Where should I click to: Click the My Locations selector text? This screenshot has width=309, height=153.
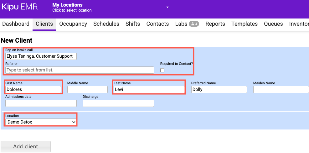tap(72, 7)
